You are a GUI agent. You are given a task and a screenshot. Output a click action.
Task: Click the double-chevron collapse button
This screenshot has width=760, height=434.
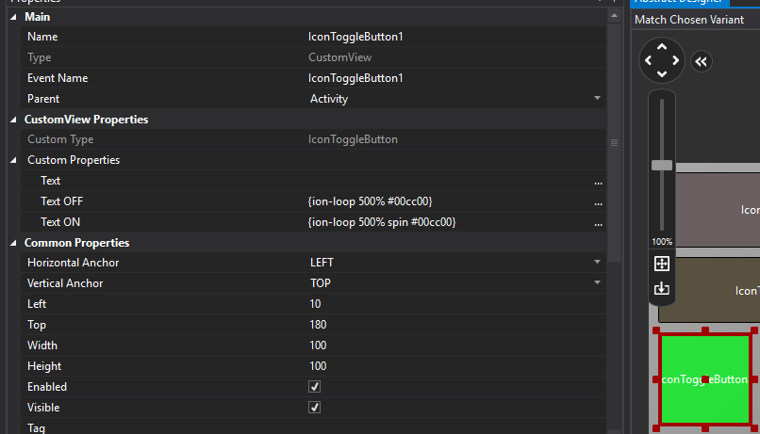point(701,61)
